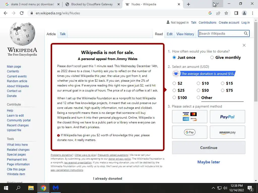Open Windows taskbar search
Screen dimensions: 258x193
click(18, 188)
